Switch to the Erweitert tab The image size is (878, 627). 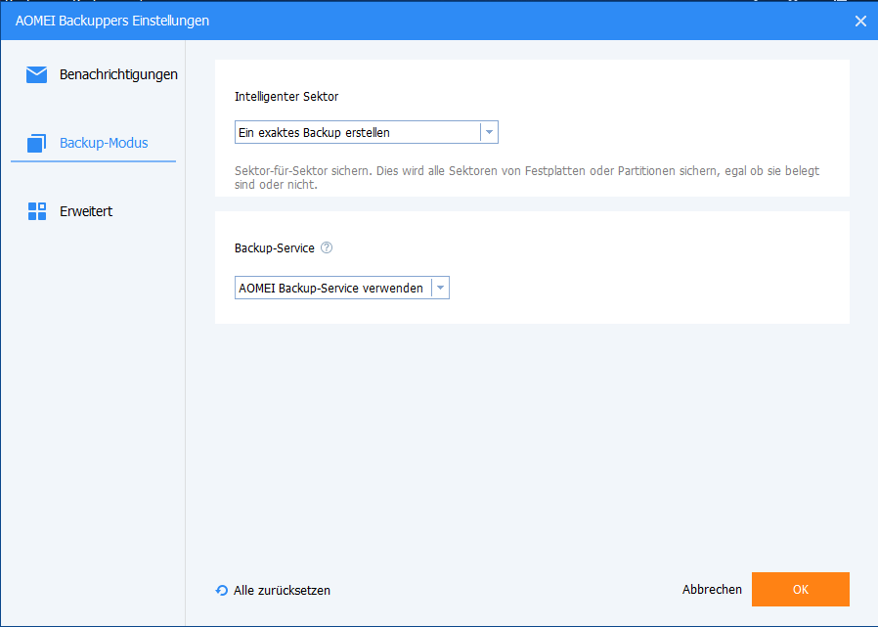coord(86,211)
